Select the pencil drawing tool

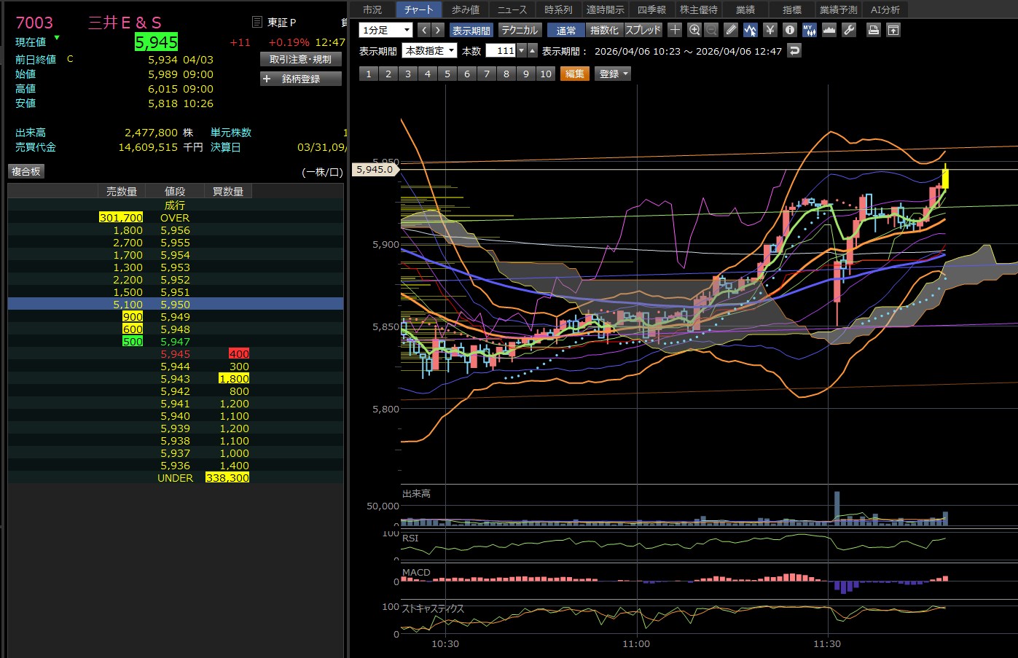click(731, 30)
